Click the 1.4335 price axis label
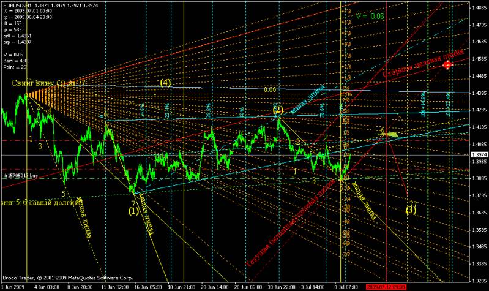The height and width of the screenshot is (291, 489). tap(480, 93)
